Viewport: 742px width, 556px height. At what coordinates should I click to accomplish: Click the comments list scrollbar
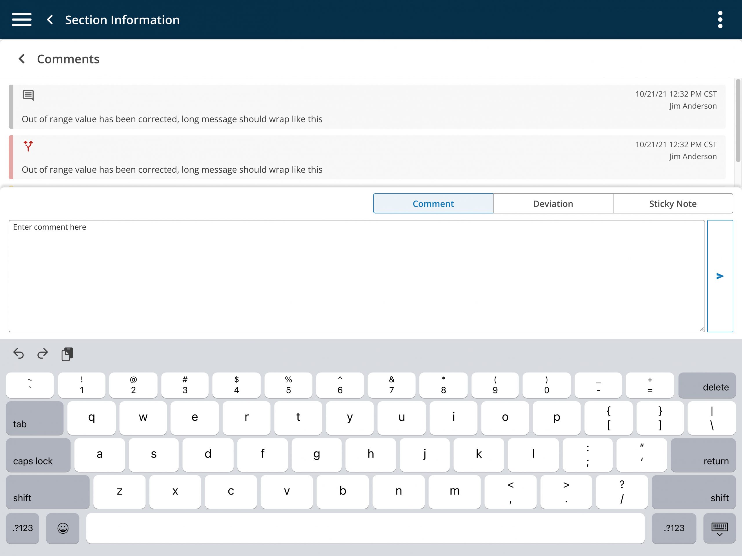pyautogui.click(x=738, y=121)
